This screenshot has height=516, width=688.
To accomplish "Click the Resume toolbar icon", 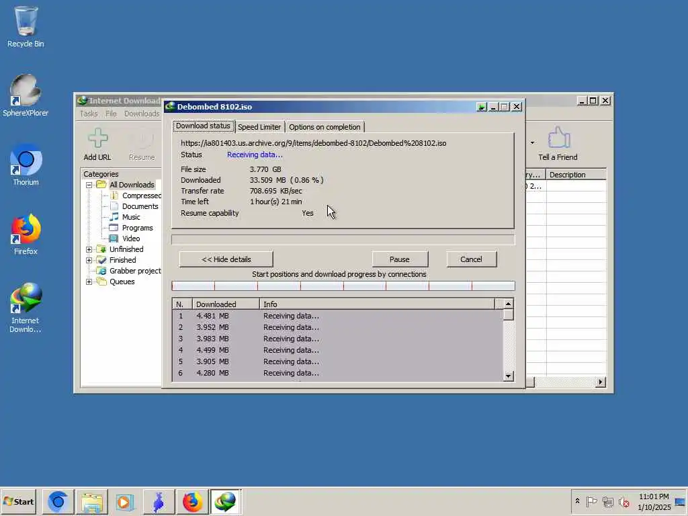I will tap(142, 144).
